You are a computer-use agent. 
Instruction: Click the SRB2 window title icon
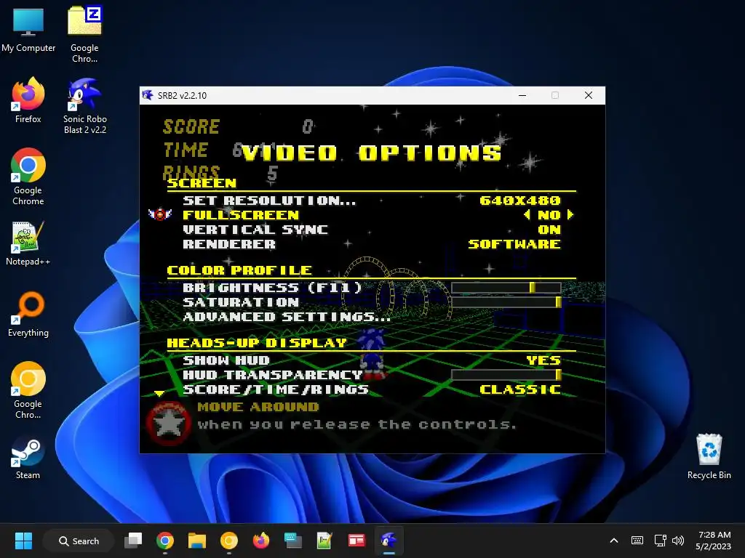[x=148, y=95]
